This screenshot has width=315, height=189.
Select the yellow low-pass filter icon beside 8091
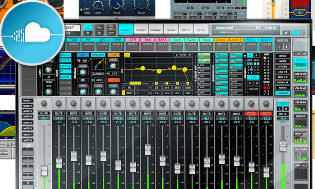(x=123, y=93)
